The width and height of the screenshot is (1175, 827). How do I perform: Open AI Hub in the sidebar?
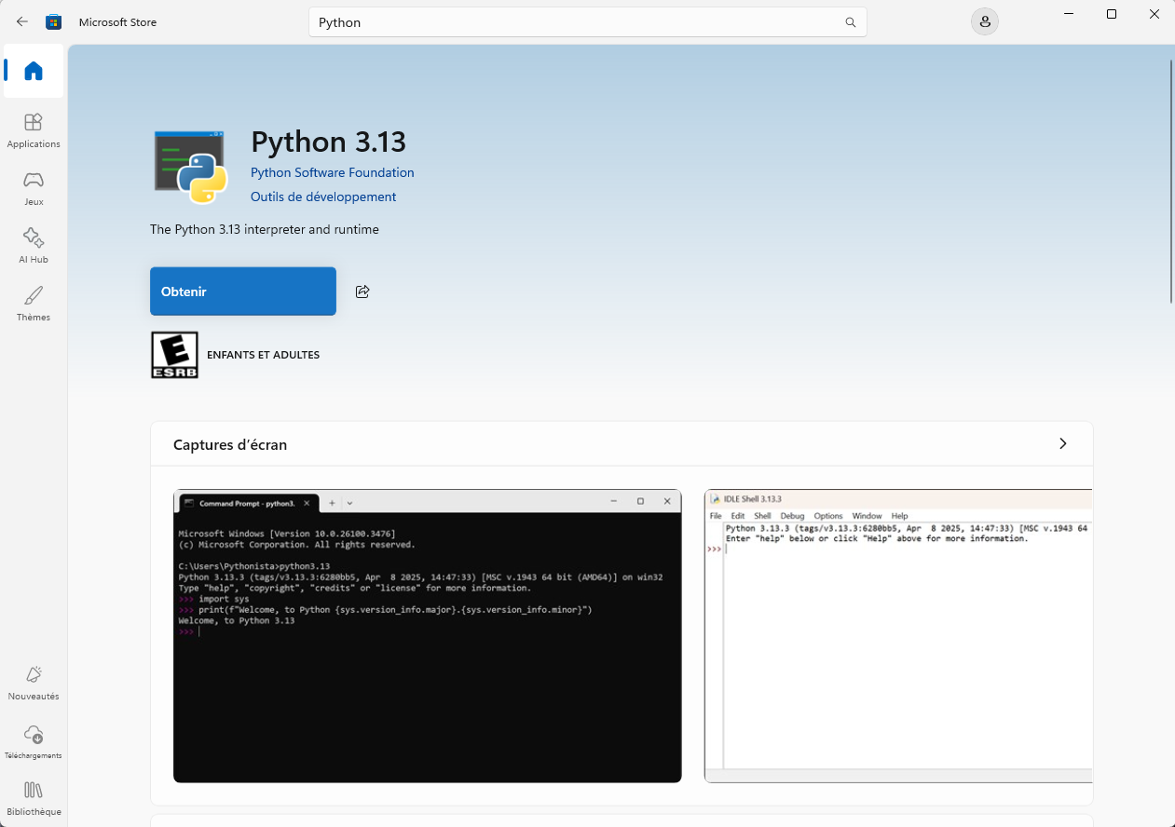point(34,246)
